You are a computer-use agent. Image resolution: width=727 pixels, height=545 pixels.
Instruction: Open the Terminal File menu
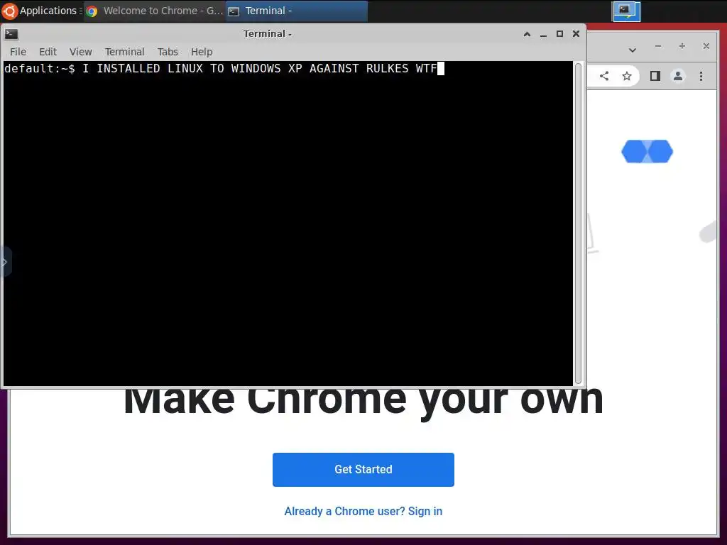coord(18,52)
